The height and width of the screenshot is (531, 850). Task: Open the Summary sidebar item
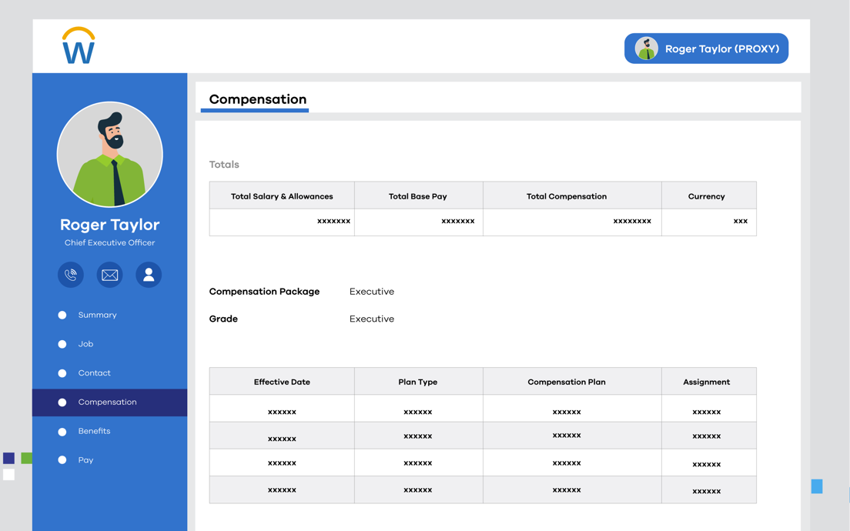tap(97, 315)
